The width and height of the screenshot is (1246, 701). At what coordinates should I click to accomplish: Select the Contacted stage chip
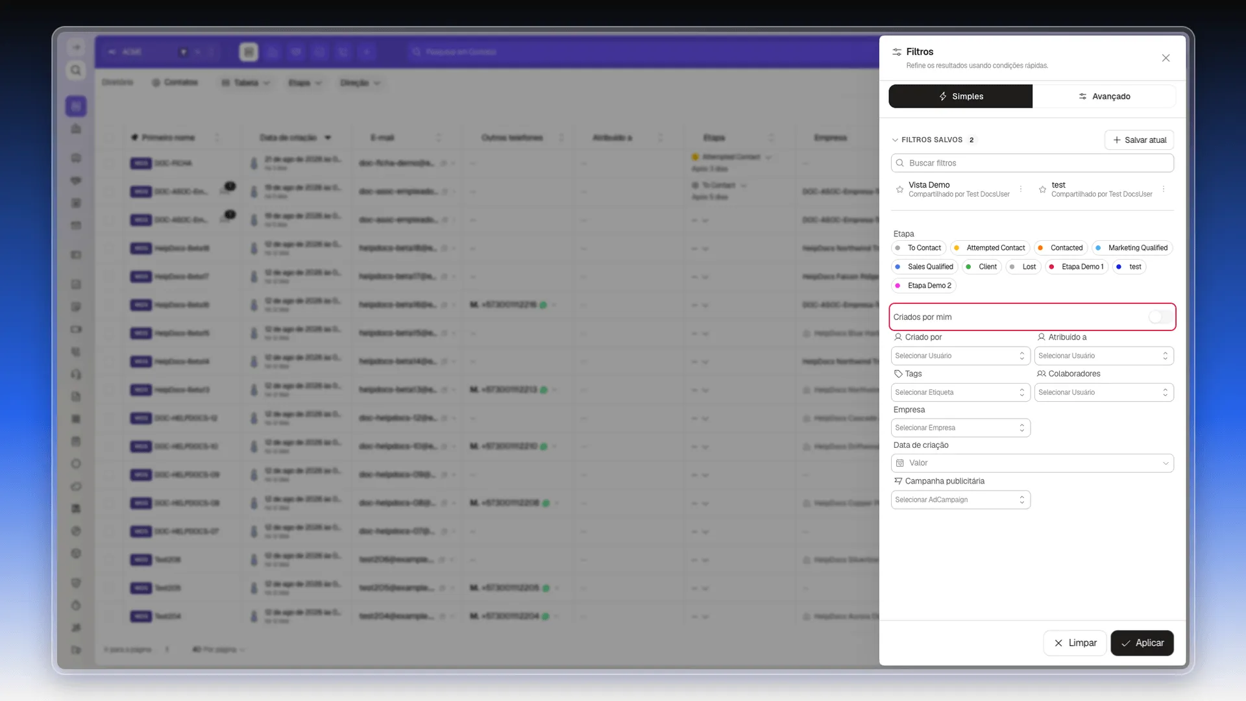click(x=1060, y=248)
